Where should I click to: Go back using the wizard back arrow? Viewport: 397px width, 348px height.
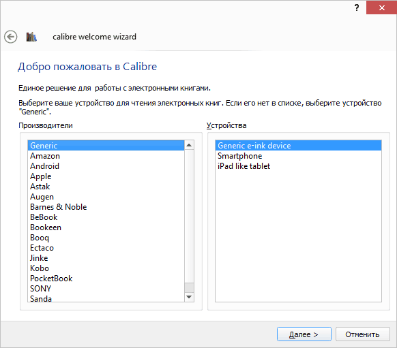11,37
